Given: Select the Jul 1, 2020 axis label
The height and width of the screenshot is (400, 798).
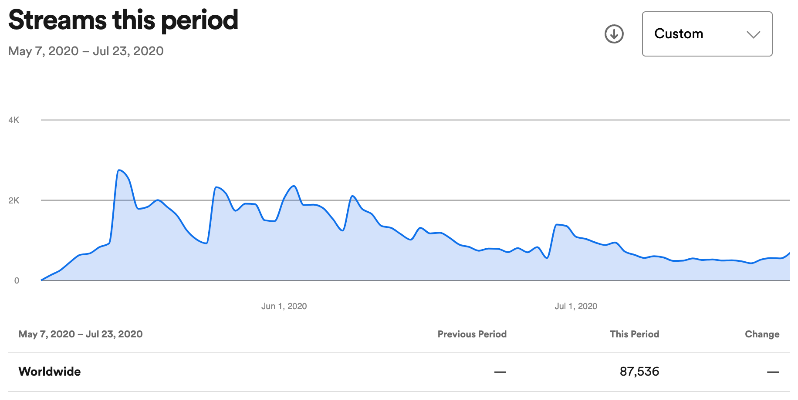Looking at the screenshot, I should 575,306.
